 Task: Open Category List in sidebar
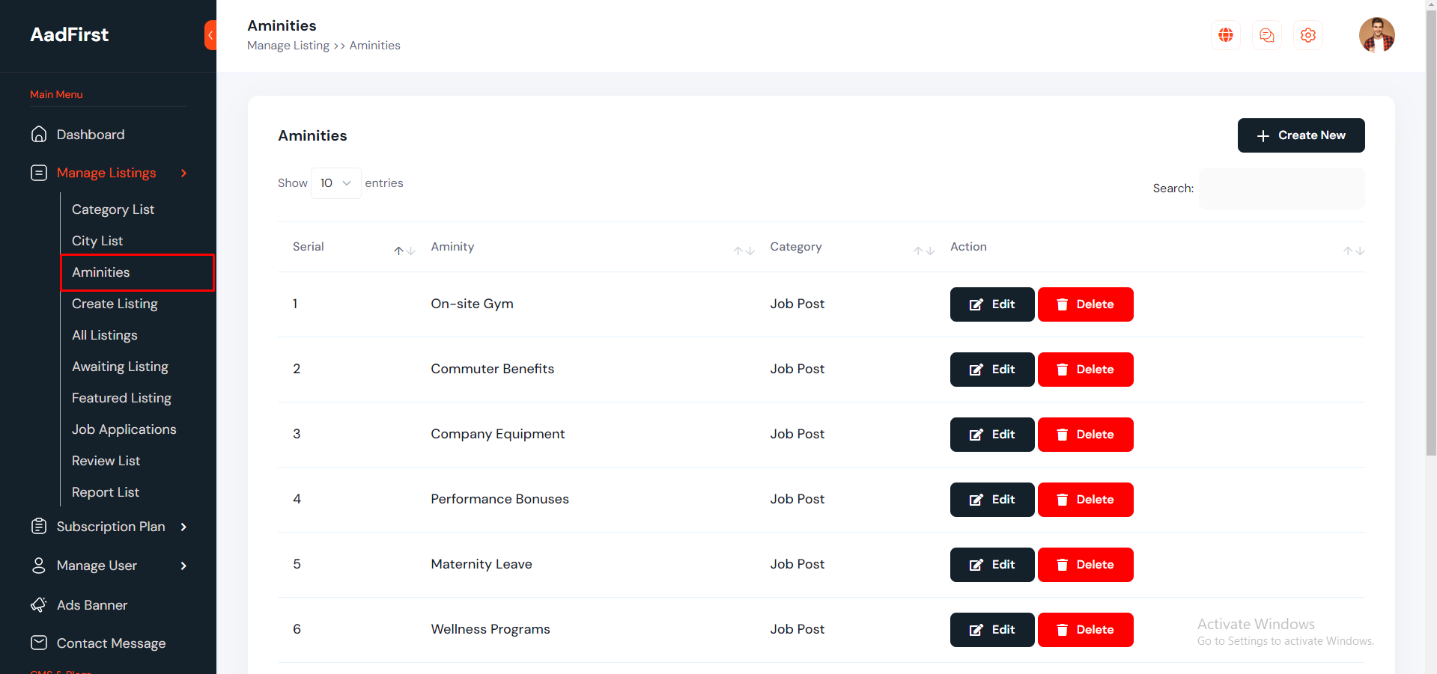(113, 209)
